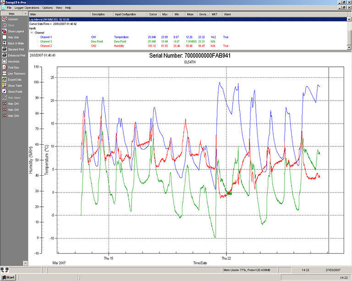
Task: Click the Show Legend button
Action: (x=14, y=31)
